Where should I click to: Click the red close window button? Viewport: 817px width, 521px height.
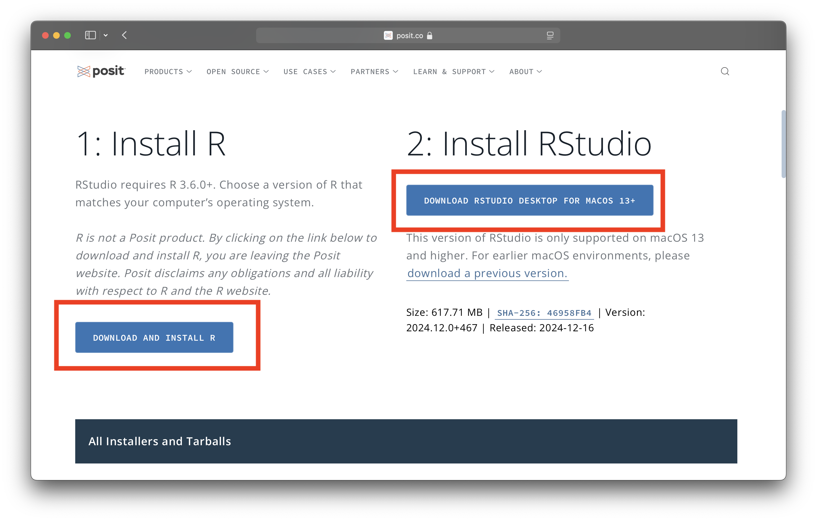45,35
